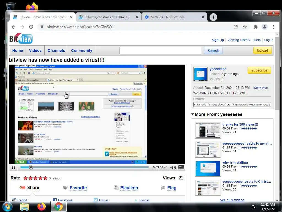The height and width of the screenshot is (212, 282).
Task: Pause the video player
Action: pos(13,167)
